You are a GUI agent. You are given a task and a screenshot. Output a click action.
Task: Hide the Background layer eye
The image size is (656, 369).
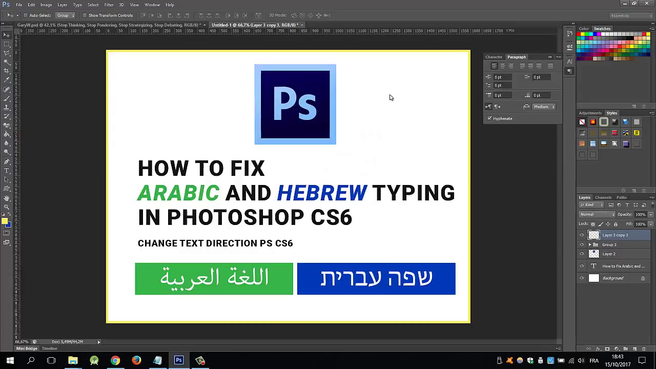pyautogui.click(x=582, y=278)
